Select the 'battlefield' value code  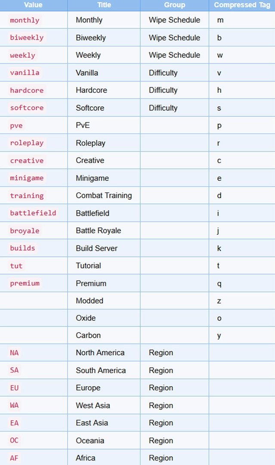pos(33,213)
